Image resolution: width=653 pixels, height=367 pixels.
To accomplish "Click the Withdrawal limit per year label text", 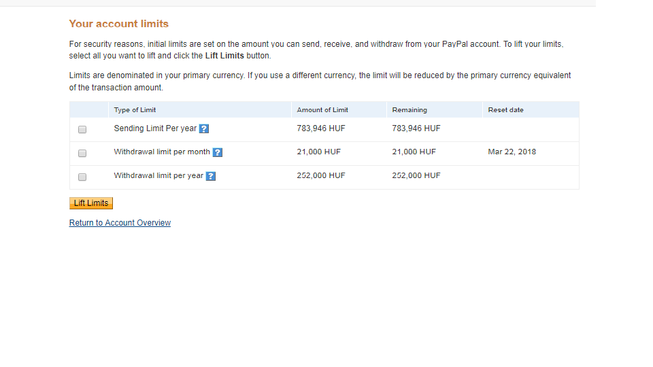I will 158,176.
